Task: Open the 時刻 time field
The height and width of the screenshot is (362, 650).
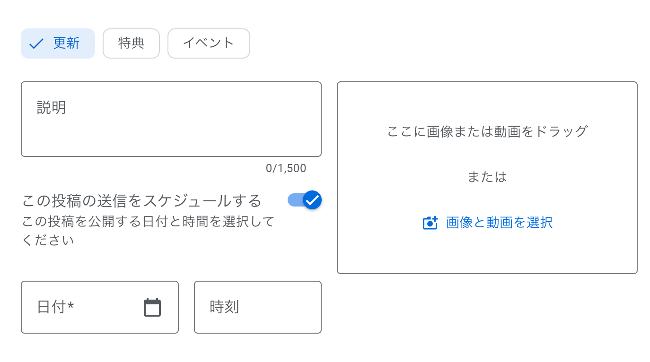Action: click(257, 307)
